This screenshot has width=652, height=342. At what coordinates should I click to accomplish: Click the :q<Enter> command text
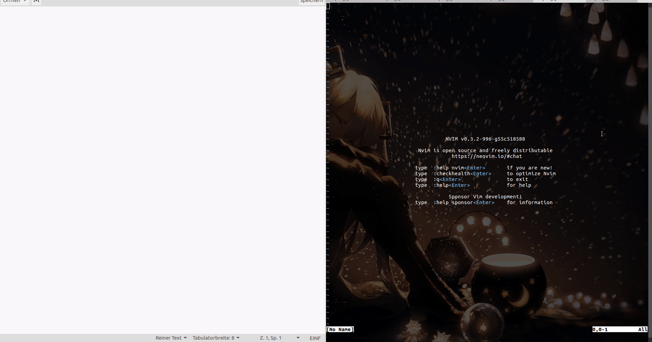(447, 179)
